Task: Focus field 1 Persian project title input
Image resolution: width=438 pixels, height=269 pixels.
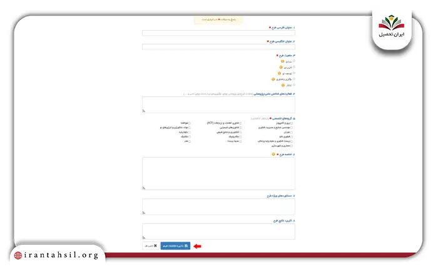Action: coord(218,33)
